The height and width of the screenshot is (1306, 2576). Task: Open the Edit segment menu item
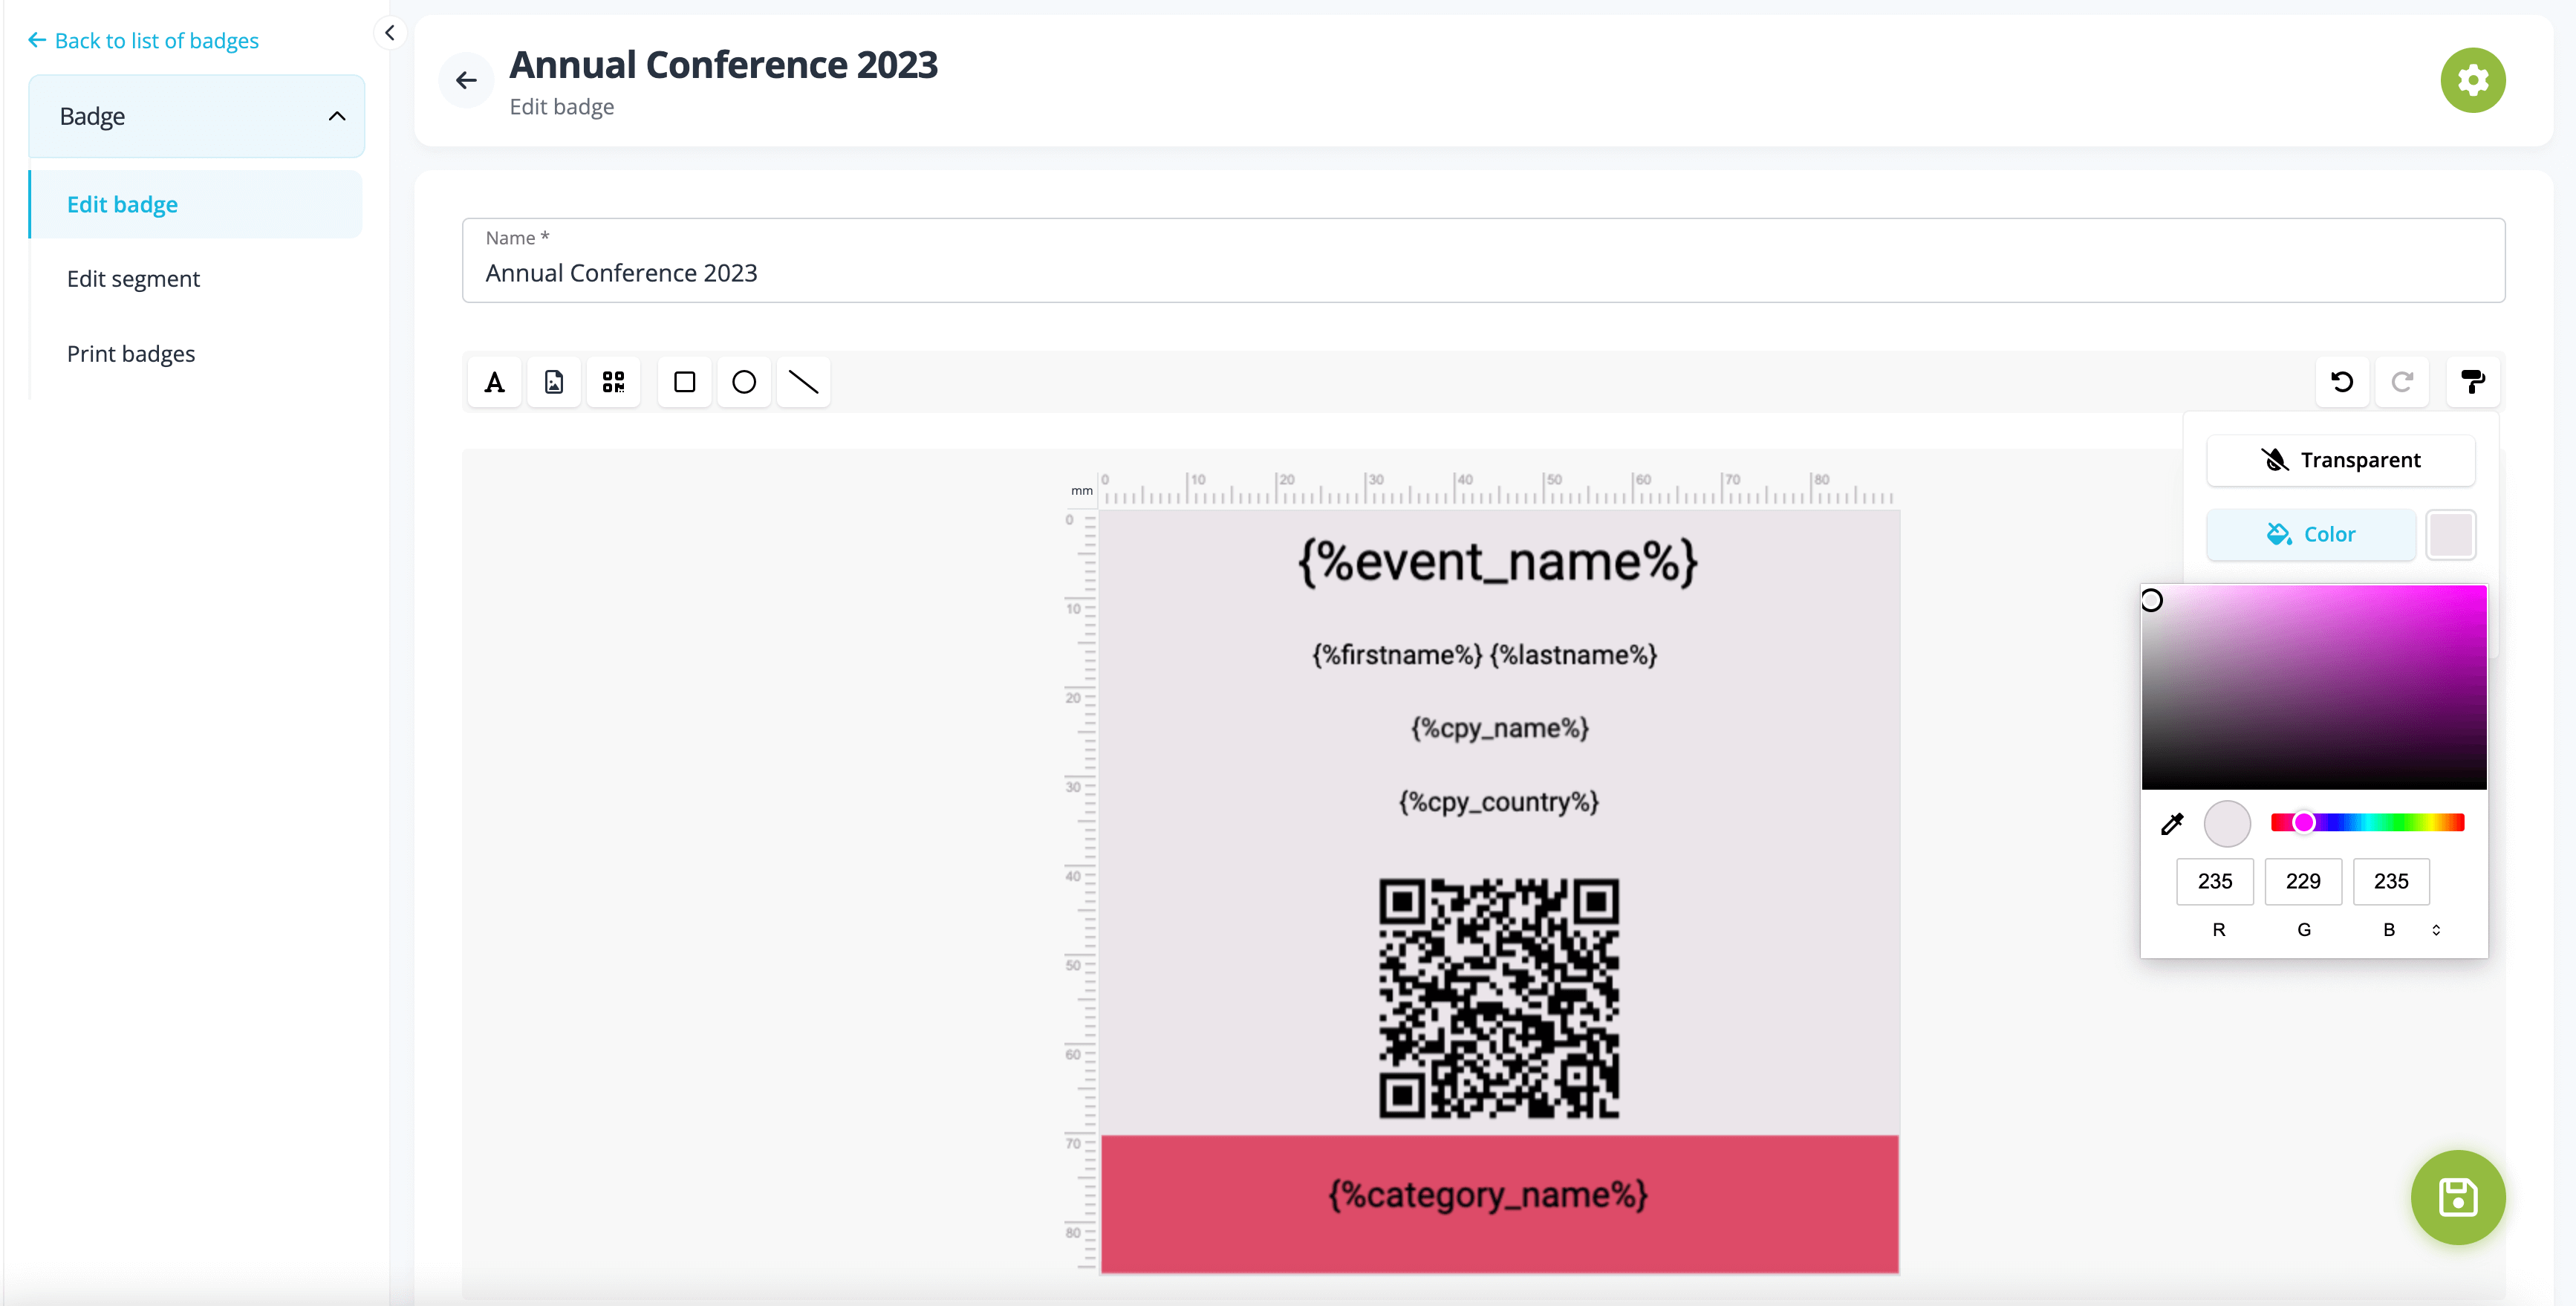pyautogui.click(x=133, y=279)
